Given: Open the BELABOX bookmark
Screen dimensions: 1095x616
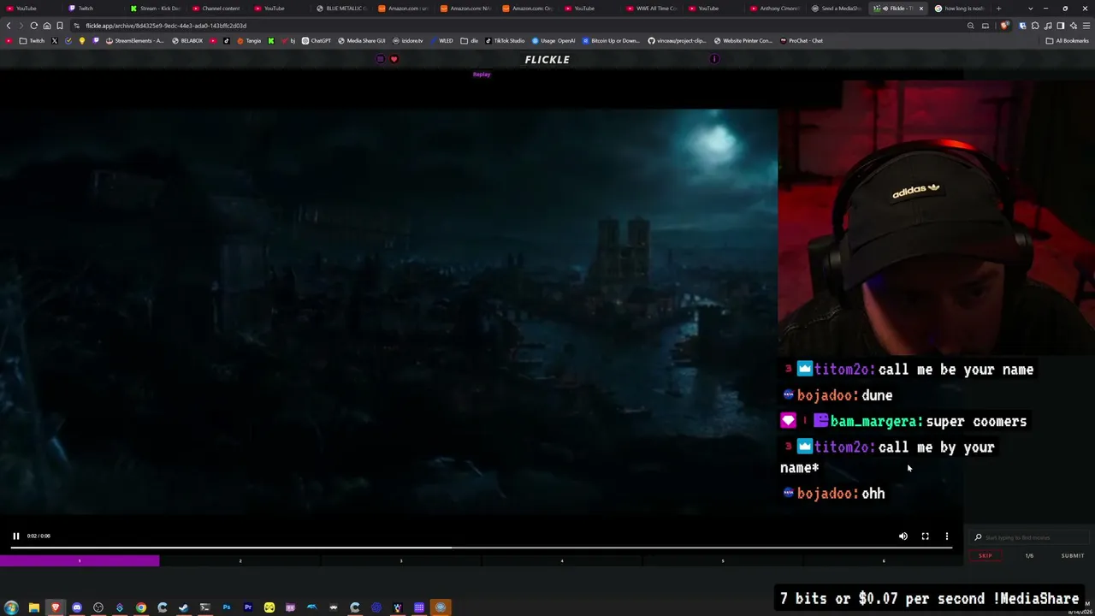Looking at the screenshot, I should 187,41.
